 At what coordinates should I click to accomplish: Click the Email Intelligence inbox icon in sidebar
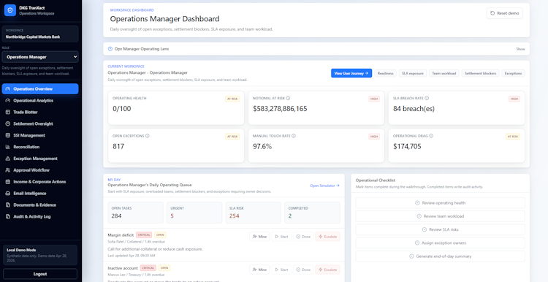[x=8, y=194]
